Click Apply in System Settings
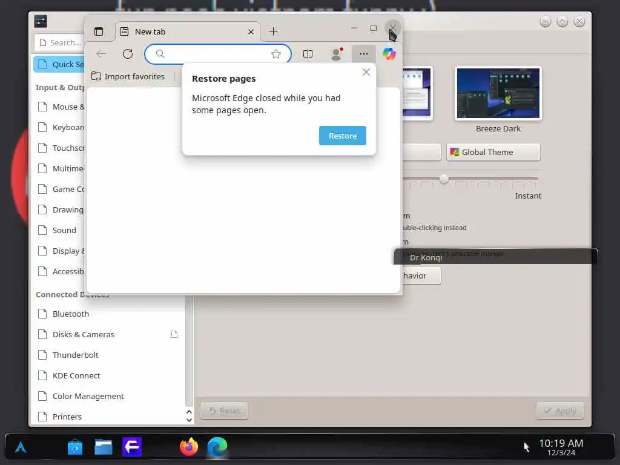Viewport: 620px width, 465px height. click(560, 411)
